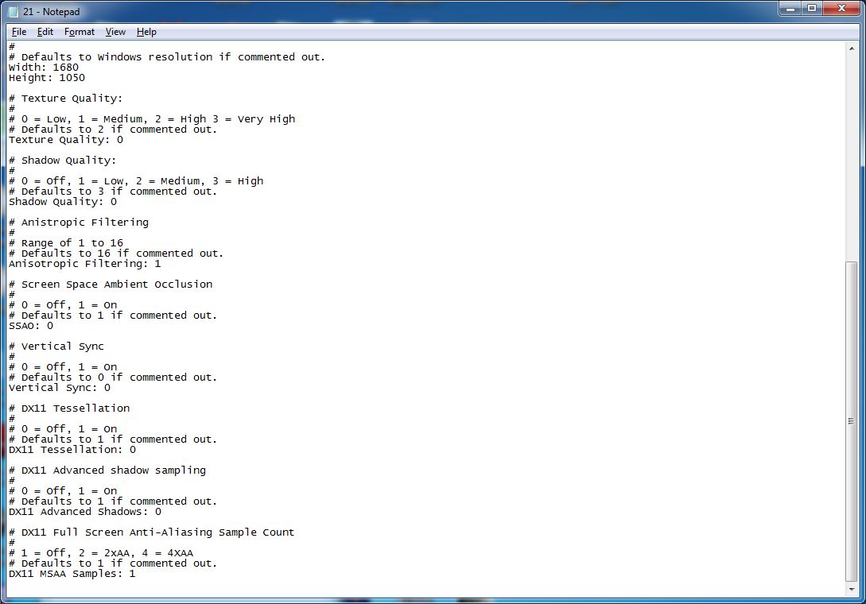Click the '# Anistropic Filtering' comment heading
The width and height of the screenshot is (866, 604).
(79, 222)
